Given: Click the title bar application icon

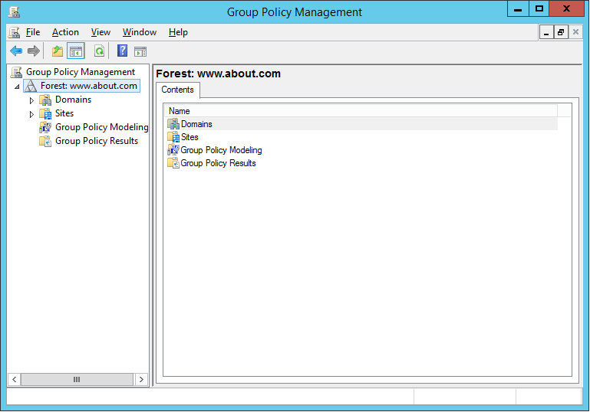Looking at the screenshot, I should coord(15,11).
